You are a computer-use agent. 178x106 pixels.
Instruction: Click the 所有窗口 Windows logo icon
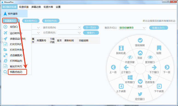[x=130, y=77]
